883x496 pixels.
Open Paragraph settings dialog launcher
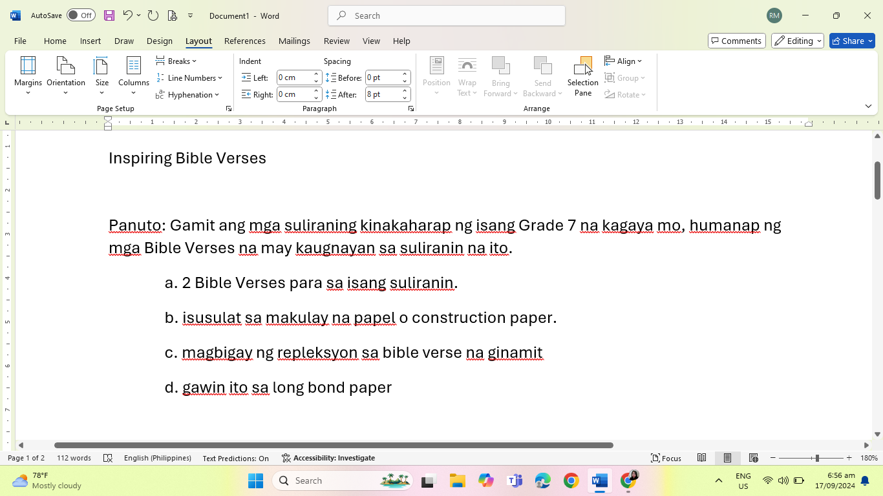[411, 109]
